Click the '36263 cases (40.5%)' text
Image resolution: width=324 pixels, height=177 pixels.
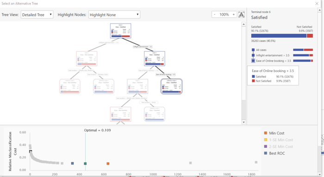(x=263, y=41)
